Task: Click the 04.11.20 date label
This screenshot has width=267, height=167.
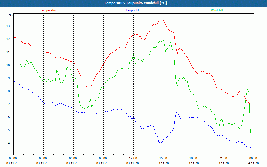Action: click(x=253, y=163)
